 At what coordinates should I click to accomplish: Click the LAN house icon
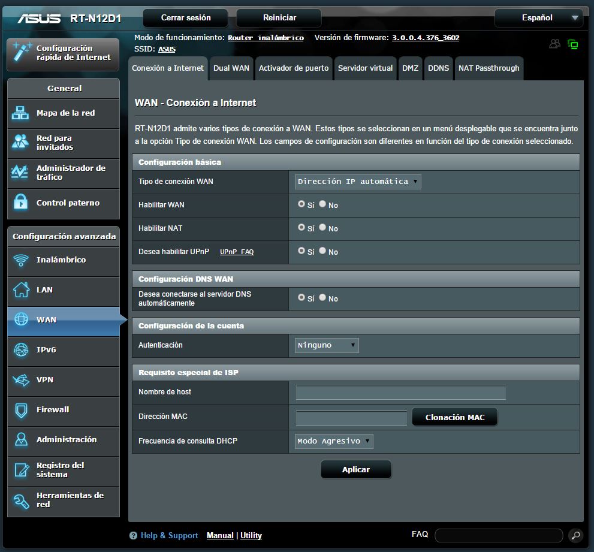click(21, 290)
